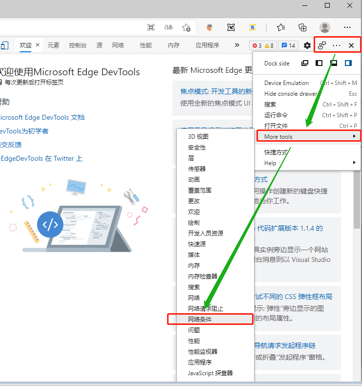Select 开发人员资源 in More tools
Viewport: 362px width, 386px height.
(215, 233)
